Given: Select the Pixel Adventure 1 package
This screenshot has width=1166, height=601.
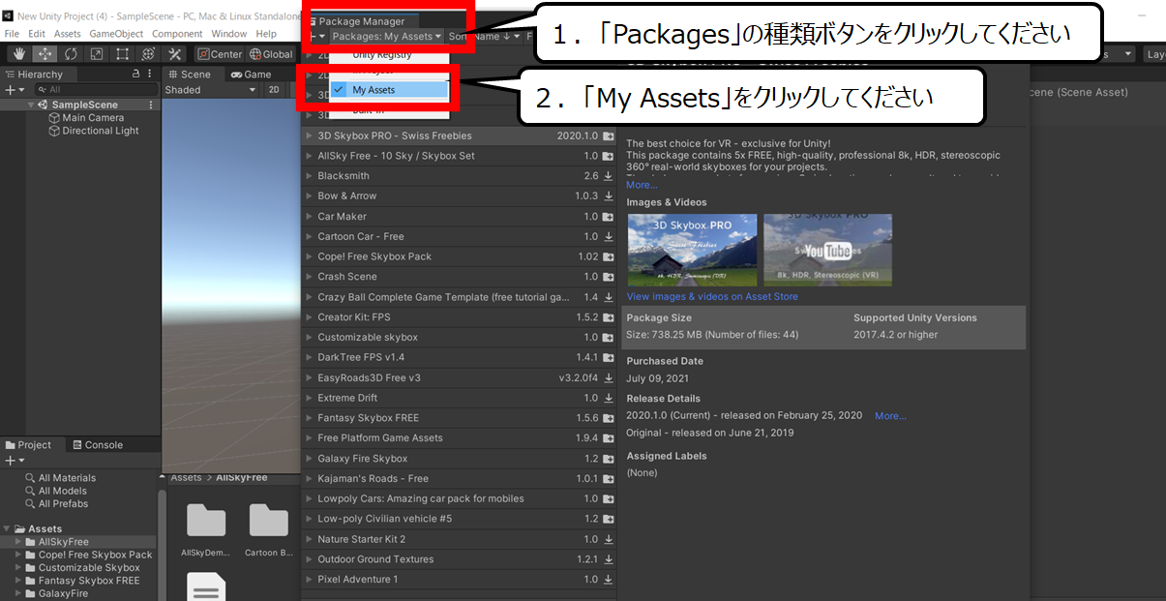Looking at the screenshot, I should click(x=459, y=579).
